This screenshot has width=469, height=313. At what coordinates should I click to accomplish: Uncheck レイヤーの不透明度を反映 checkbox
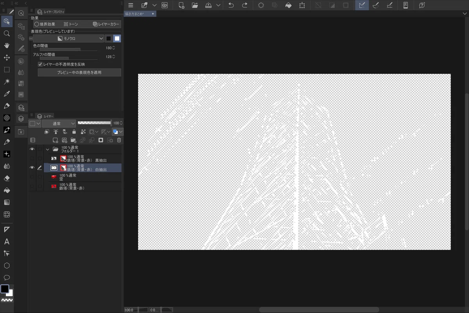pyautogui.click(x=40, y=64)
